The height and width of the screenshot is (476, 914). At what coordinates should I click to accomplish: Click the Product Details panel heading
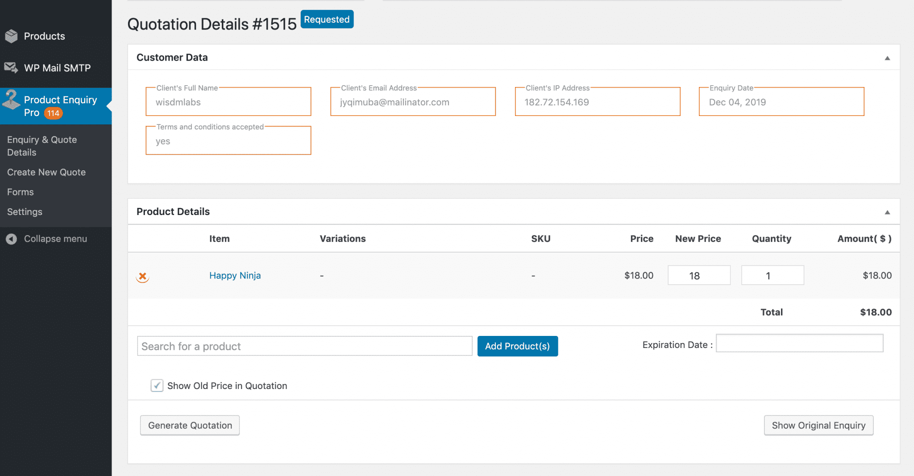[173, 211]
